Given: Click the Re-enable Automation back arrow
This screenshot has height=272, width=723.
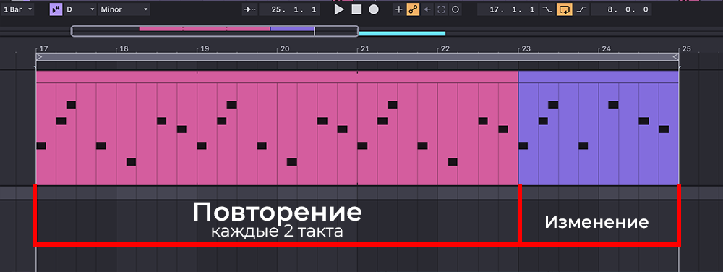Looking at the screenshot, I should pos(427,9).
